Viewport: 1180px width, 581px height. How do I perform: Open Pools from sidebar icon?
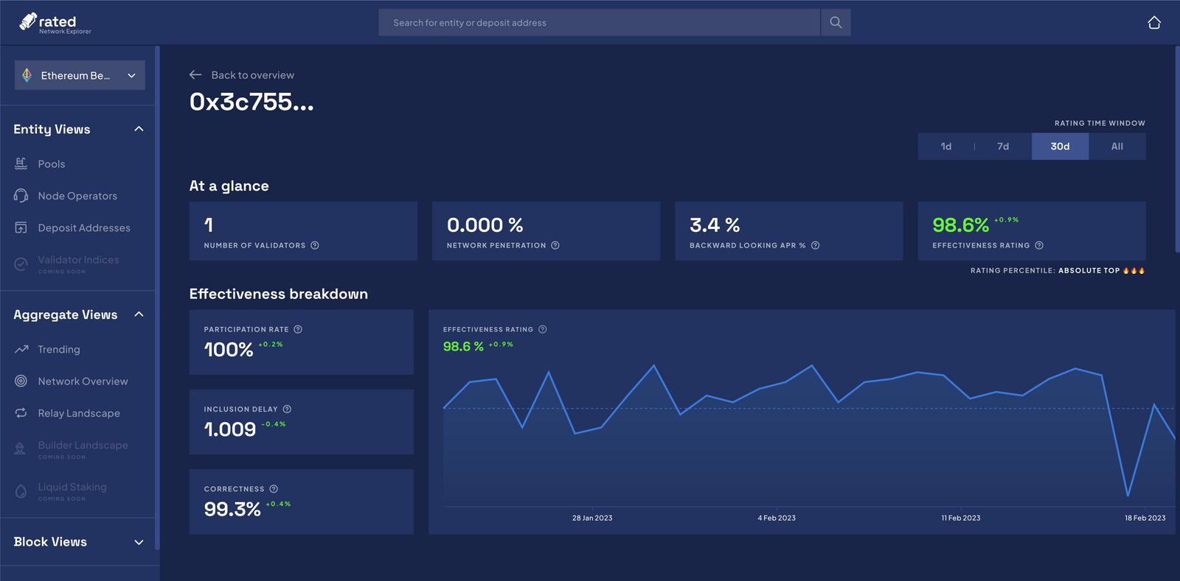pos(21,163)
